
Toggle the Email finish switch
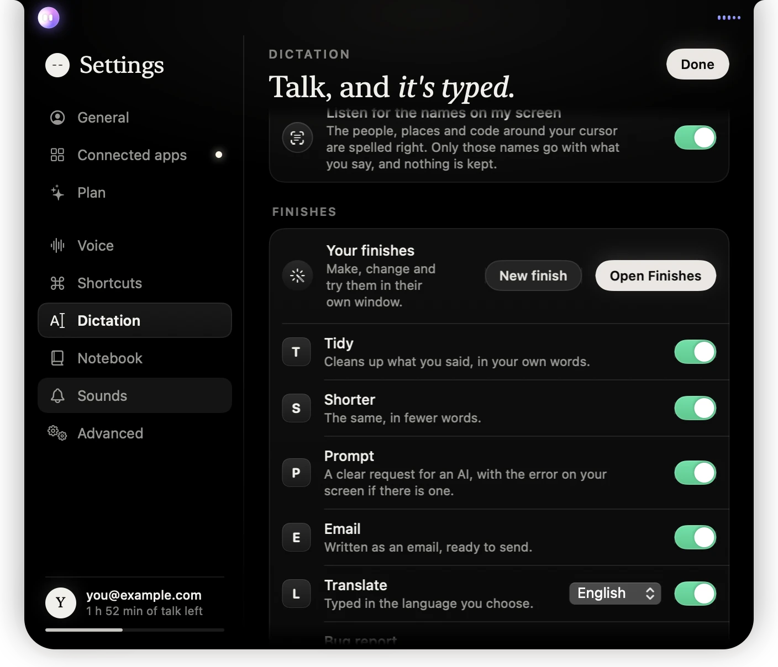point(695,537)
